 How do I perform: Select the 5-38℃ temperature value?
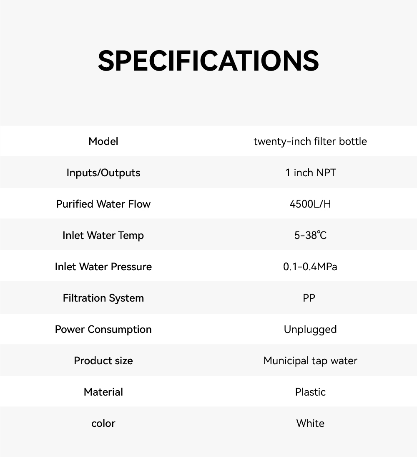coord(310,235)
